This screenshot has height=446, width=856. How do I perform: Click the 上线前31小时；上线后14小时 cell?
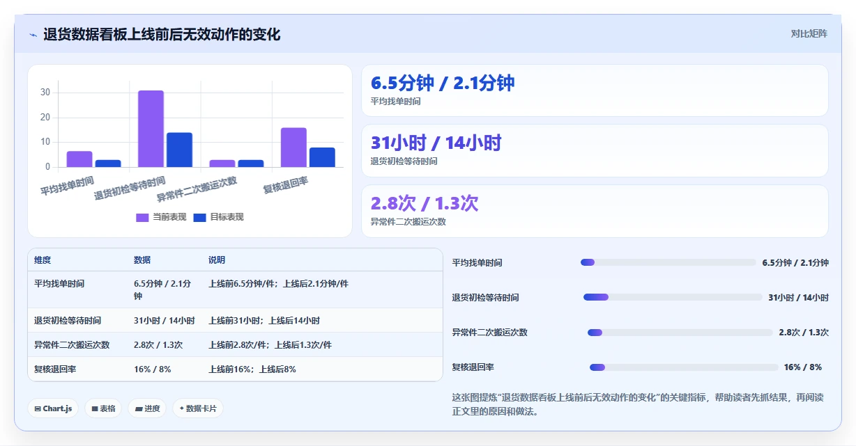point(264,321)
